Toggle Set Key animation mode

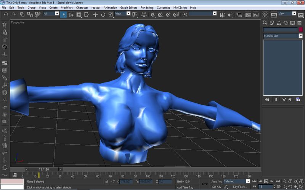[x=216, y=187]
